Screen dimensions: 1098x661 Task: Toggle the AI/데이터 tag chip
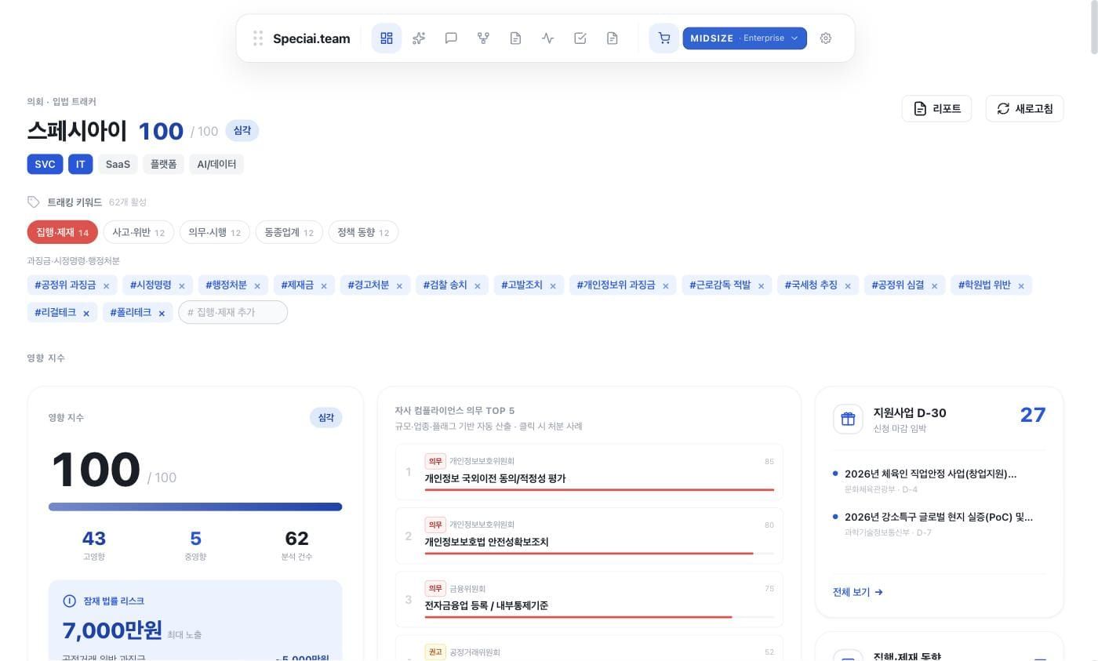click(x=216, y=164)
